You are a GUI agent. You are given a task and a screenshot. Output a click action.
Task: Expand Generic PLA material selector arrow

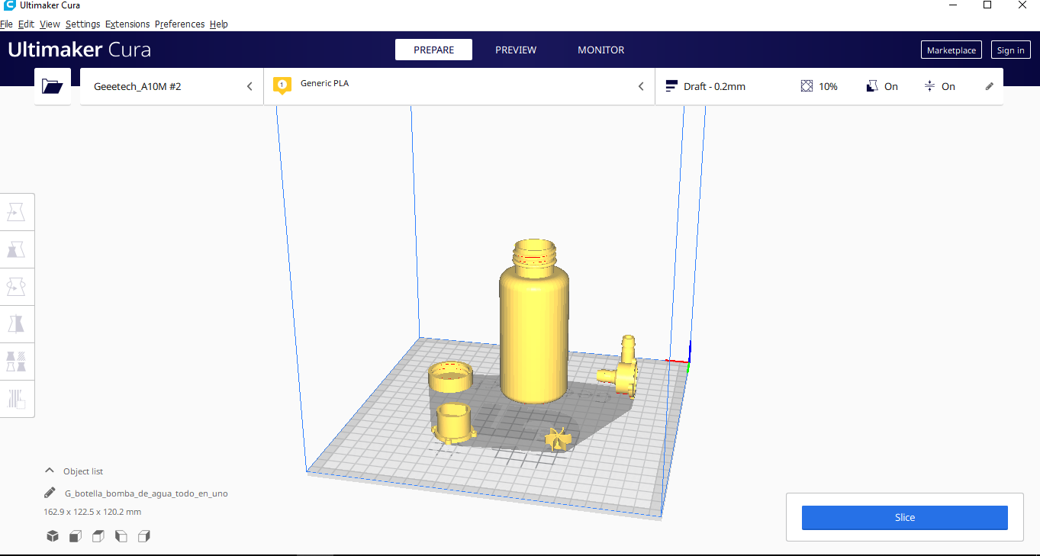[641, 86]
